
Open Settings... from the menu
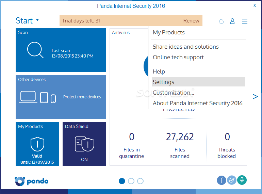pyautogui.click(x=198, y=82)
